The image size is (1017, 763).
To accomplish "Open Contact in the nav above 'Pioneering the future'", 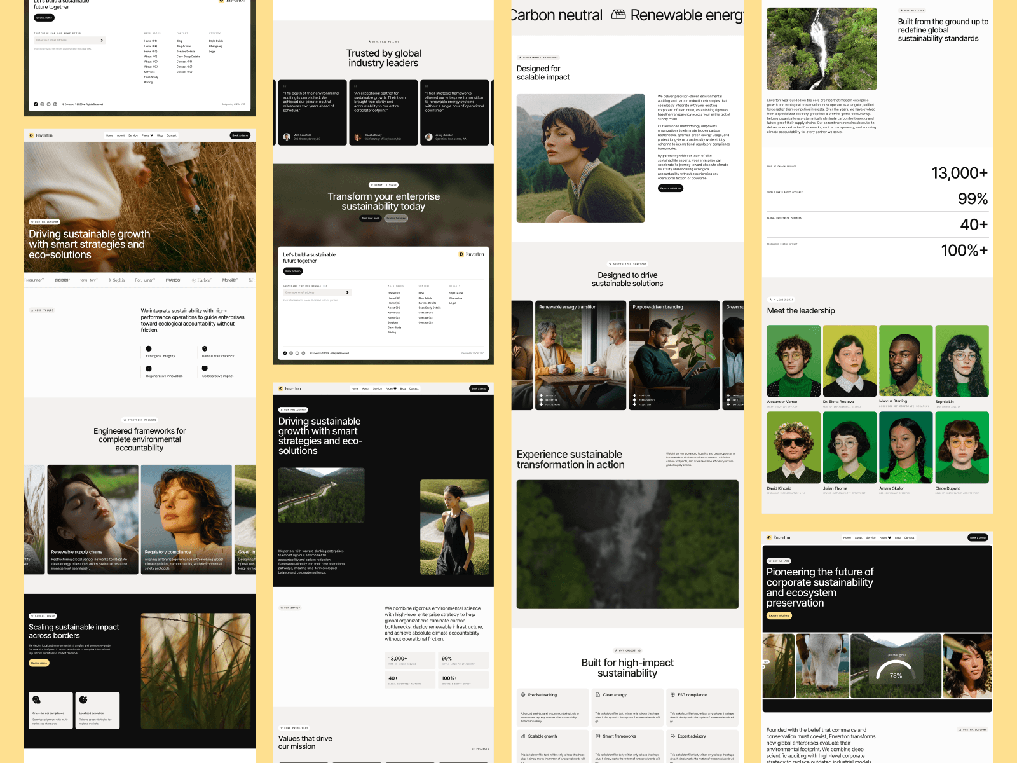I will pyautogui.click(x=910, y=538).
